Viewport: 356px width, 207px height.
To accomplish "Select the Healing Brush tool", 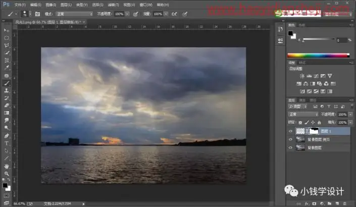I will tap(7, 76).
